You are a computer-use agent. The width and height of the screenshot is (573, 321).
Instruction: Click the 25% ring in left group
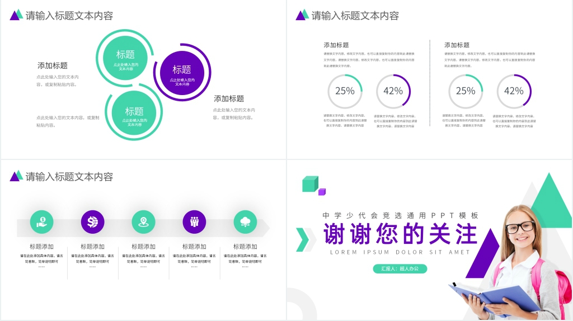[345, 91]
